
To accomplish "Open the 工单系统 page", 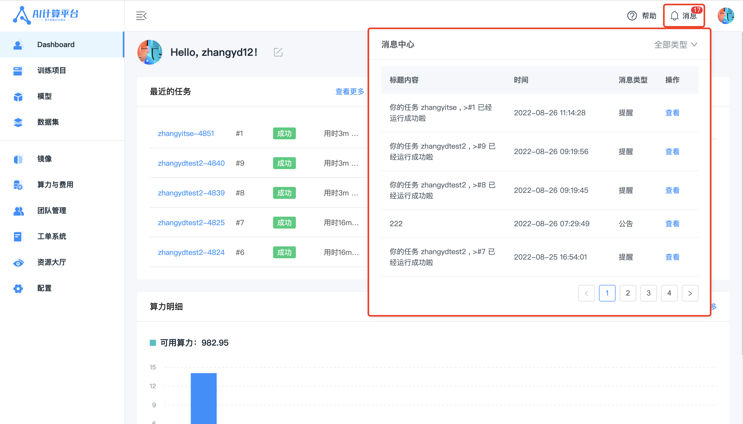I will [52, 237].
